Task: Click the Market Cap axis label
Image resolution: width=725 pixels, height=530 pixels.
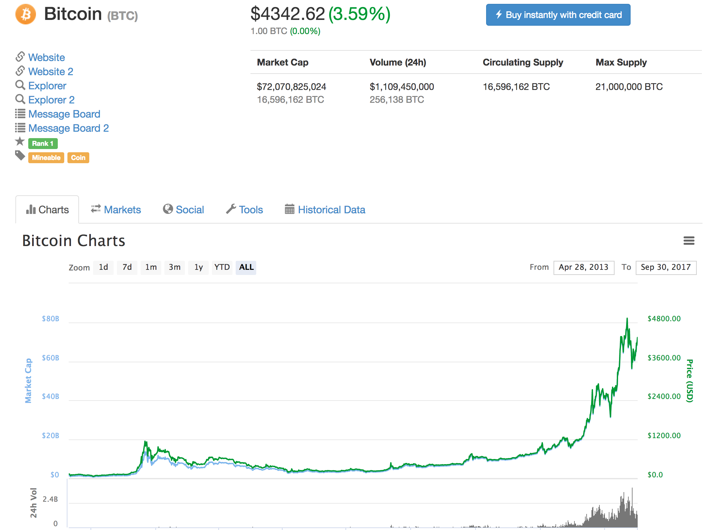Action: (29, 381)
